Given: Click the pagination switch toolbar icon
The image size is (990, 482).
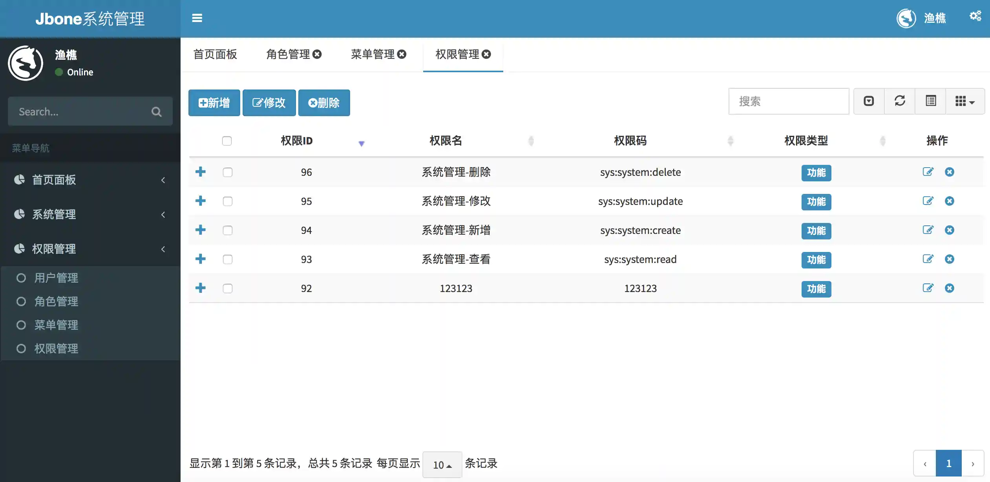Looking at the screenshot, I should click(x=869, y=101).
